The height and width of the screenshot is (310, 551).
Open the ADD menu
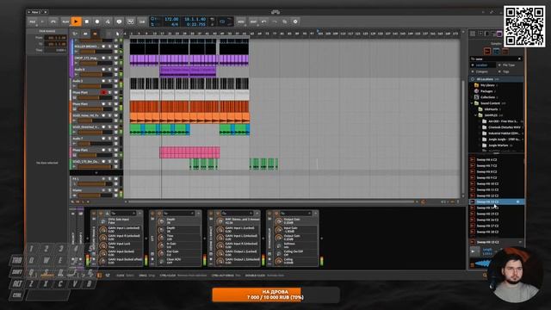(x=241, y=22)
